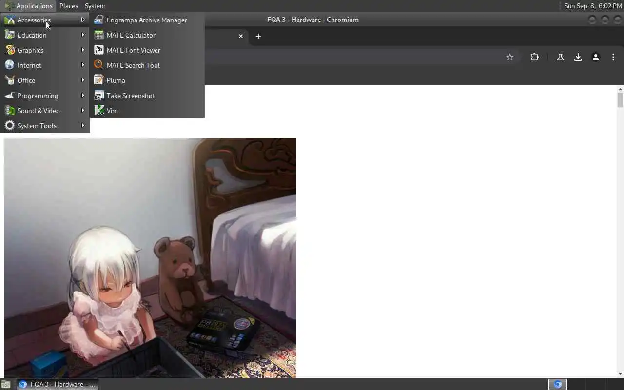Expand the Accessories submenu arrow

83,20
